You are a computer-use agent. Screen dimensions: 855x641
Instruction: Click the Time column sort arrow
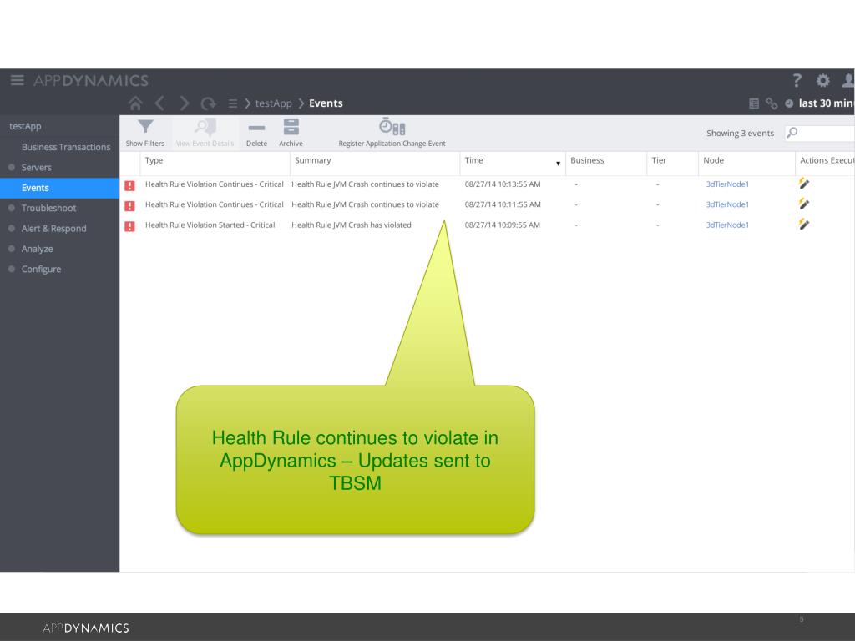558,164
